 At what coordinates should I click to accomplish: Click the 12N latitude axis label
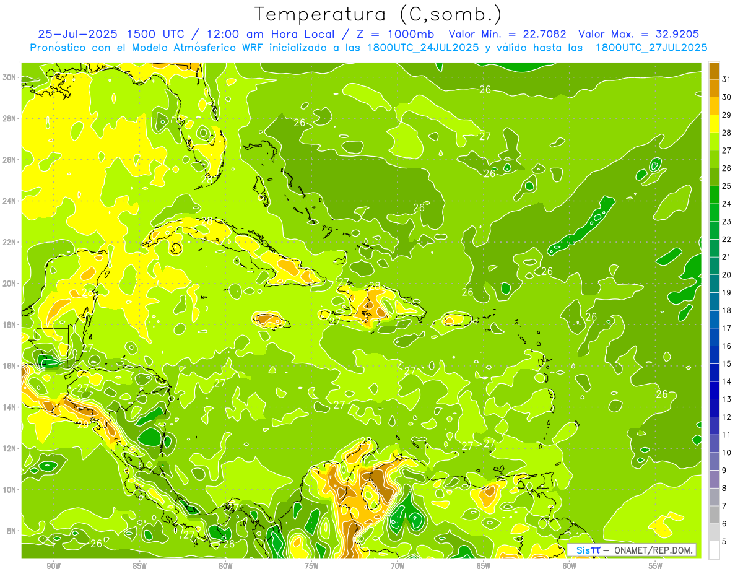click(9, 448)
